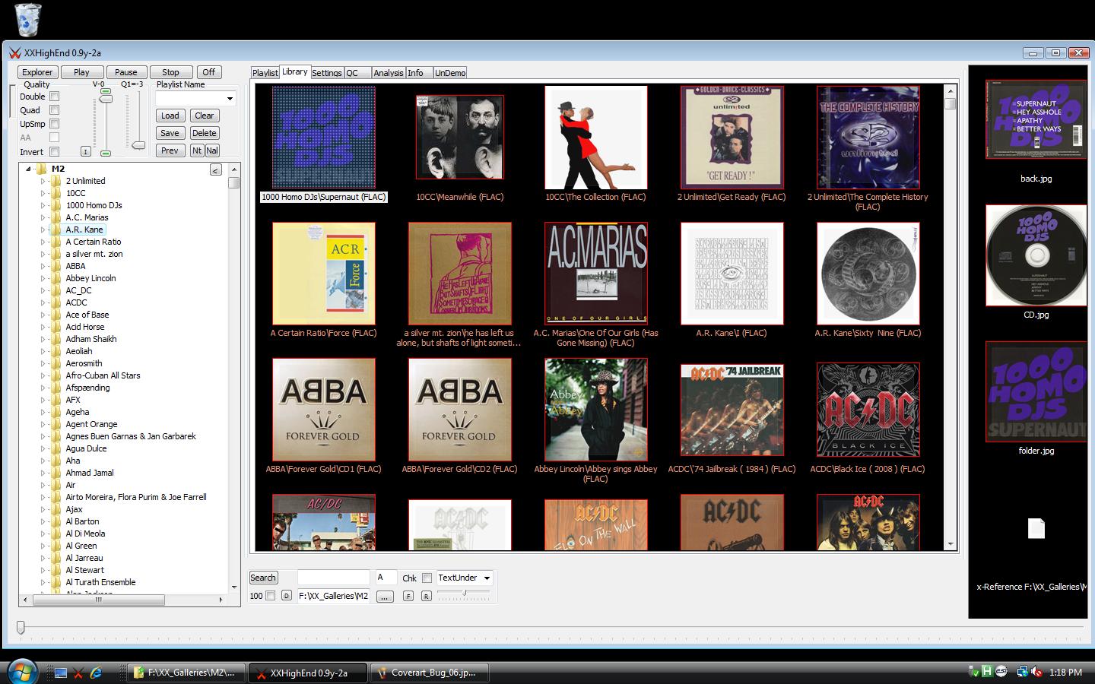The image size is (1095, 684).
Task: Click the Ace of Base folder icon
Action: click(56, 315)
